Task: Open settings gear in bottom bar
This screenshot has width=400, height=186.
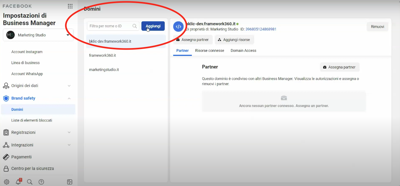Action: tap(7, 182)
